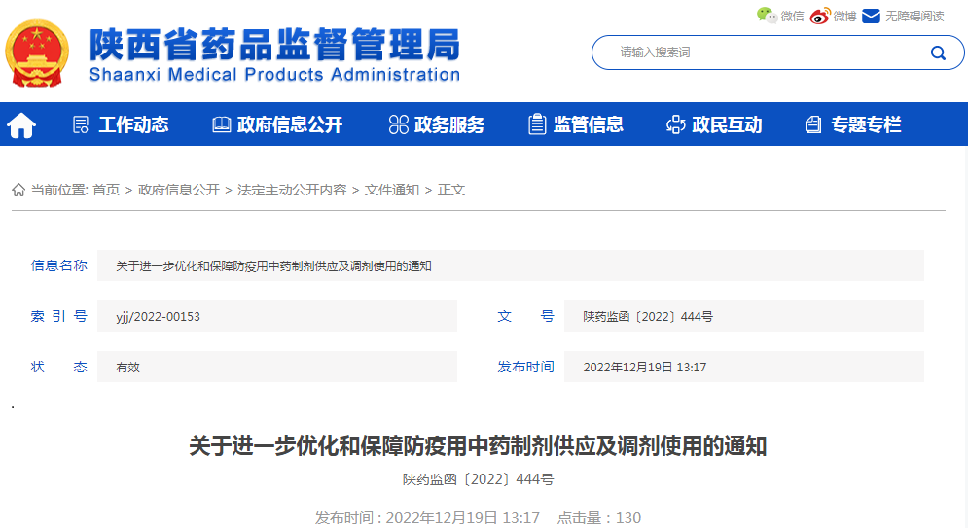Click 正文 in the breadcrumb
The height and width of the screenshot is (528, 968).
[451, 190]
